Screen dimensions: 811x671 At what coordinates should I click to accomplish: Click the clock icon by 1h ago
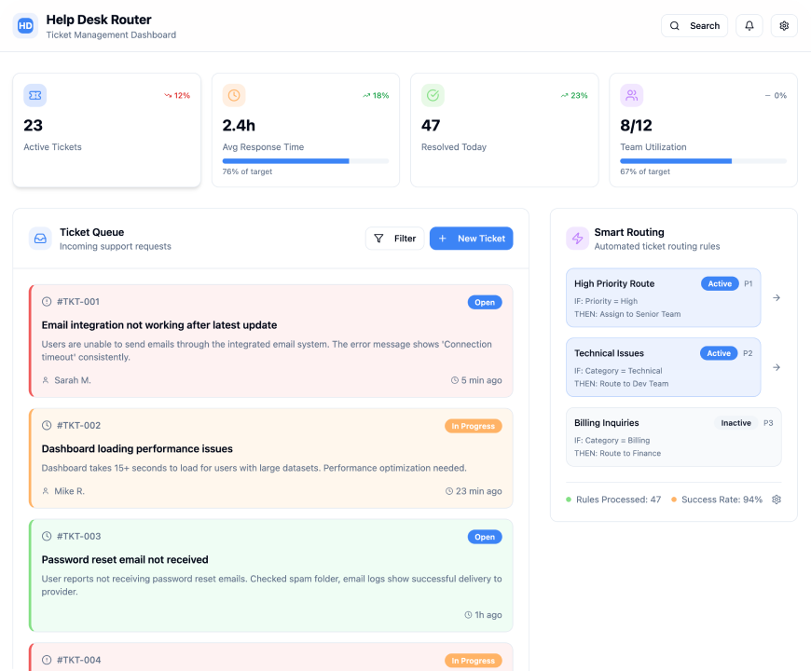(x=468, y=615)
